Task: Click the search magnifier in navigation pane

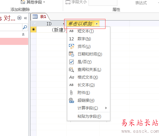Action: (x=25, y=27)
